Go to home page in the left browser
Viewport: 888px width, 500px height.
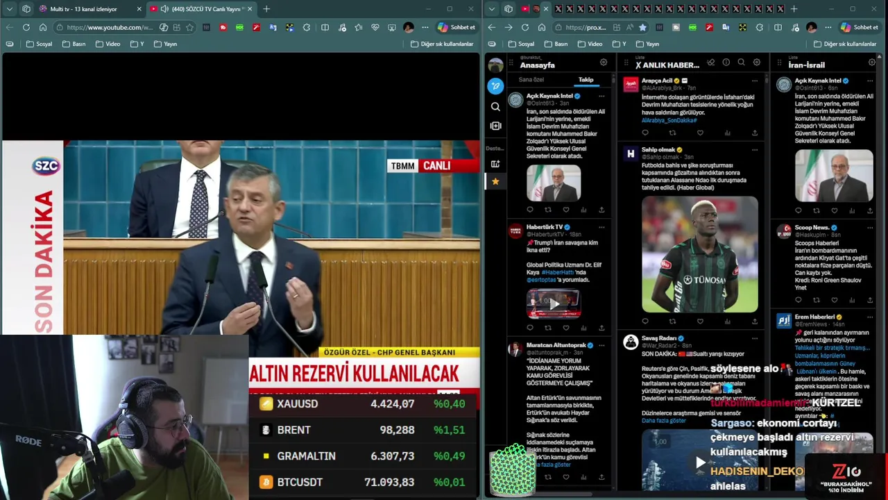pyautogui.click(x=43, y=27)
